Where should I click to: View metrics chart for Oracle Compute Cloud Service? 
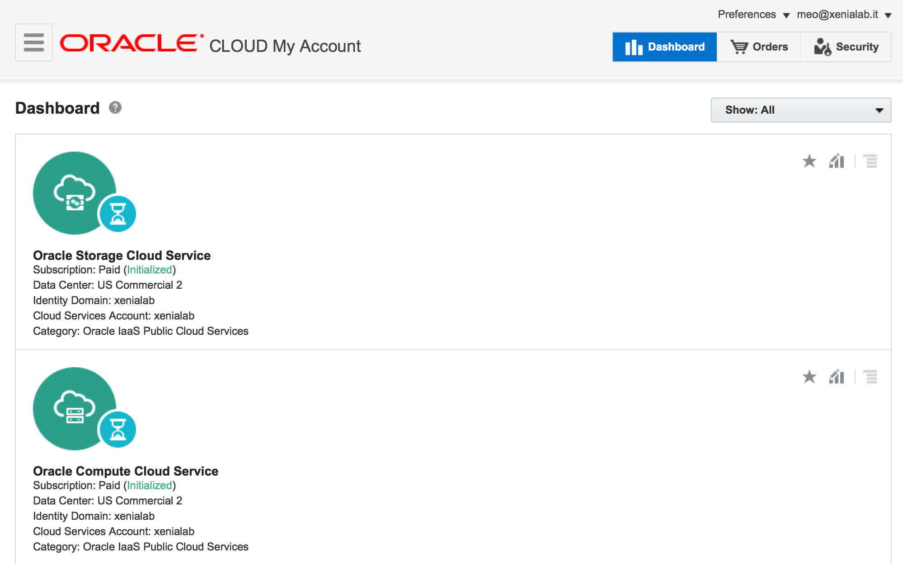pos(837,377)
